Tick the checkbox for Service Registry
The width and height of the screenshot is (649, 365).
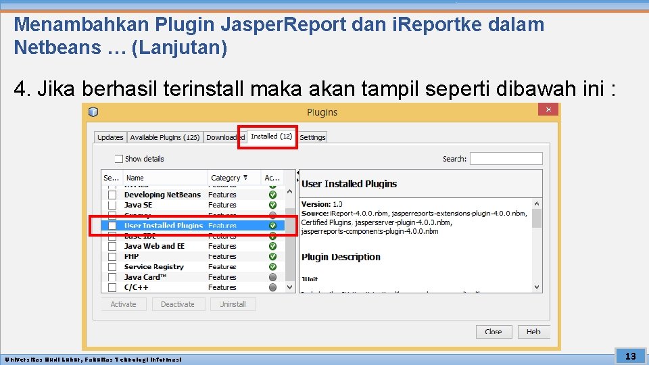(112, 267)
